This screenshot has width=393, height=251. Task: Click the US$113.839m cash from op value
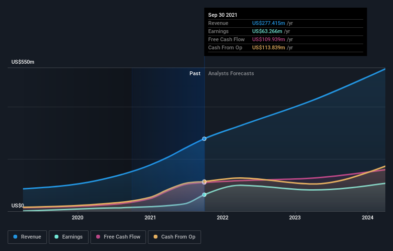tap(269, 47)
